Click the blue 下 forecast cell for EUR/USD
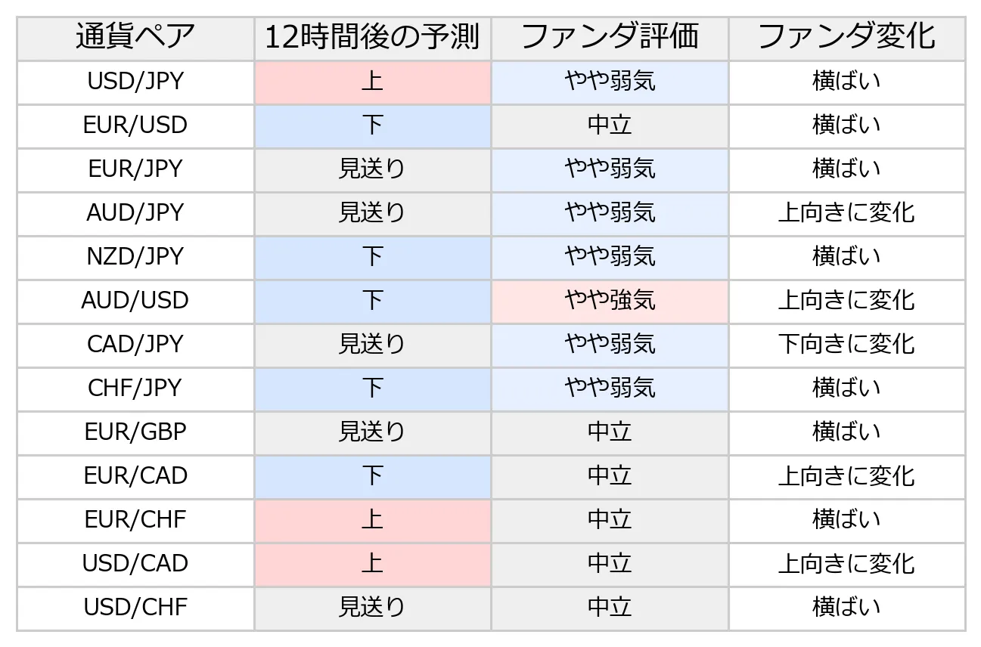 click(x=372, y=125)
